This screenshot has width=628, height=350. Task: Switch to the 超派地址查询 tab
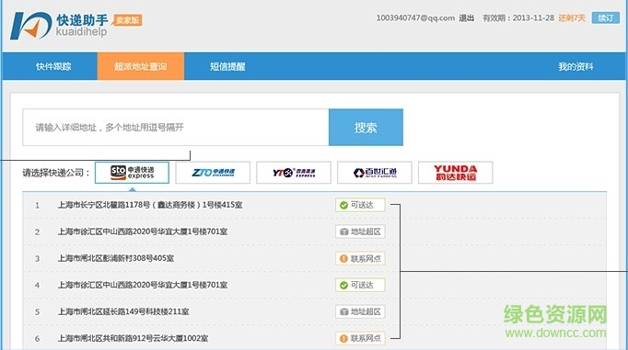click(141, 66)
